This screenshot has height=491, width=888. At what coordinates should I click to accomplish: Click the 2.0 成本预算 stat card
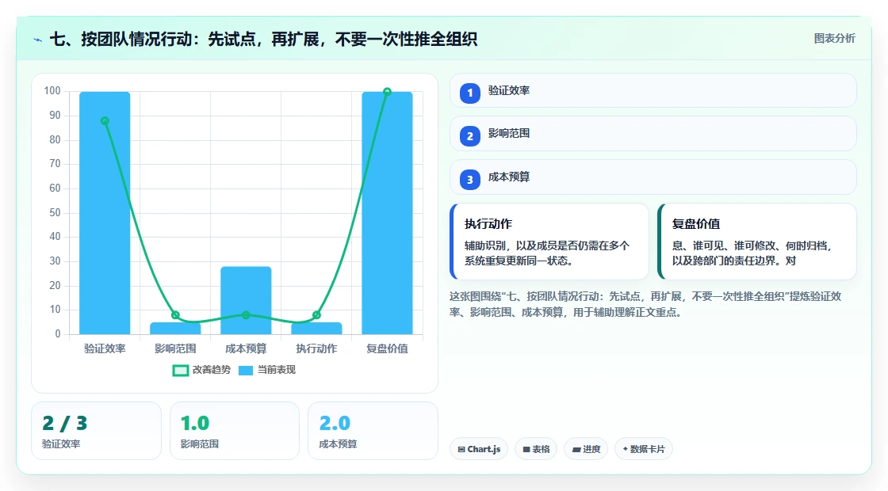click(x=373, y=431)
